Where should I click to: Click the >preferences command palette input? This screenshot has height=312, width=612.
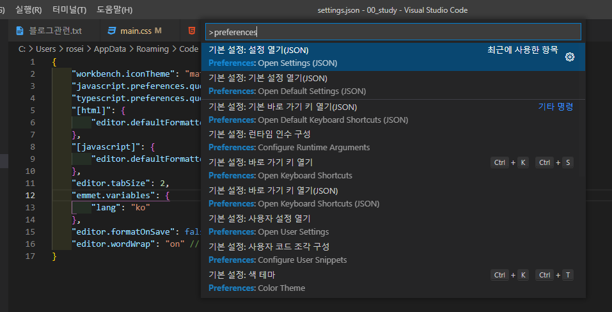pyautogui.click(x=393, y=32)
